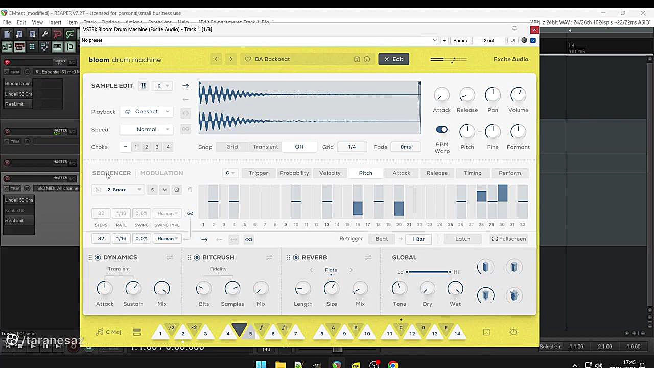Open C Maj key selector
The image size is (654, 368).
[108, 332]
